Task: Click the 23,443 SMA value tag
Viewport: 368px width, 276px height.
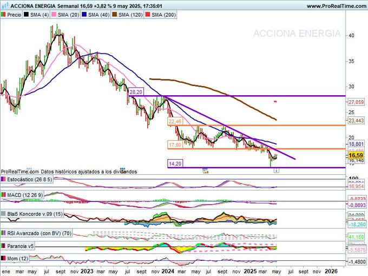Action: [356, 121]
